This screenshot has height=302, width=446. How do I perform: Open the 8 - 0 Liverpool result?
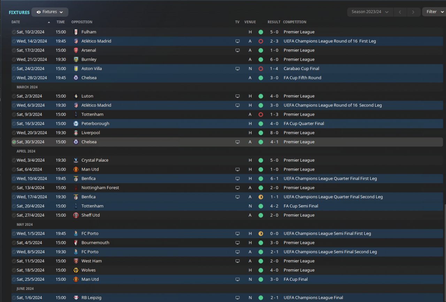pos(274,133)
